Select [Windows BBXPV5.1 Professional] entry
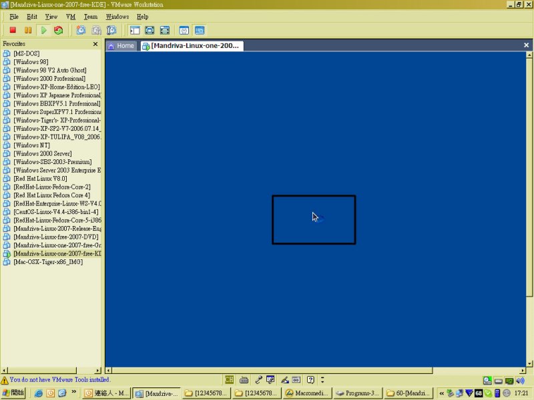 tap(57, 104)
